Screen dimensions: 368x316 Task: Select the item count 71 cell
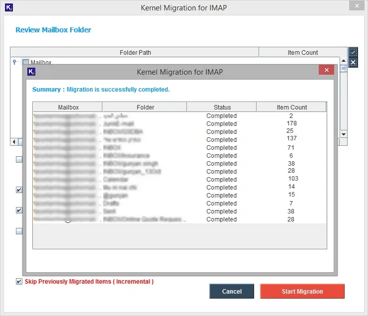[x=291, y=148]
